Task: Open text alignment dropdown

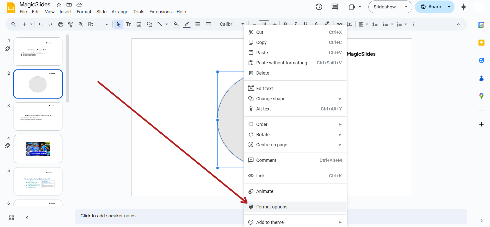Action: (363, 24)
